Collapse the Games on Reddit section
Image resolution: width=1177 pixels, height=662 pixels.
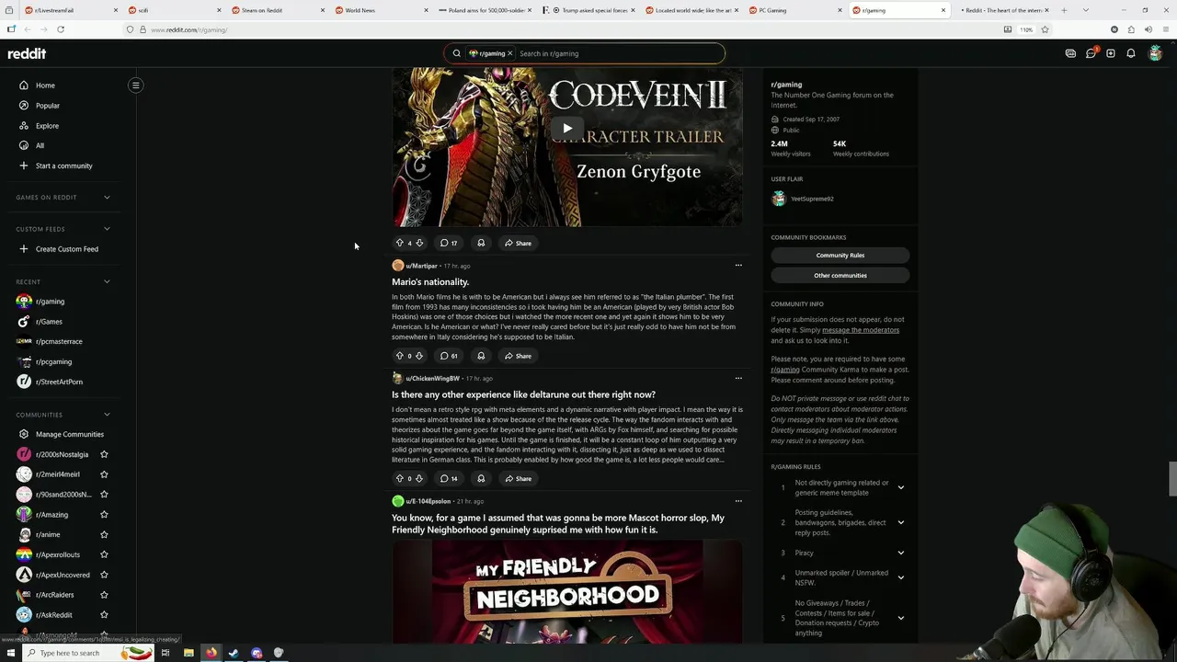click(x=107, y=198)
